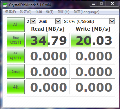The width and height of the screenshot is (120, 109).
Task: Expand the test count dropdown showing 2
Action: pyautogui.click(x=33, y=21)
